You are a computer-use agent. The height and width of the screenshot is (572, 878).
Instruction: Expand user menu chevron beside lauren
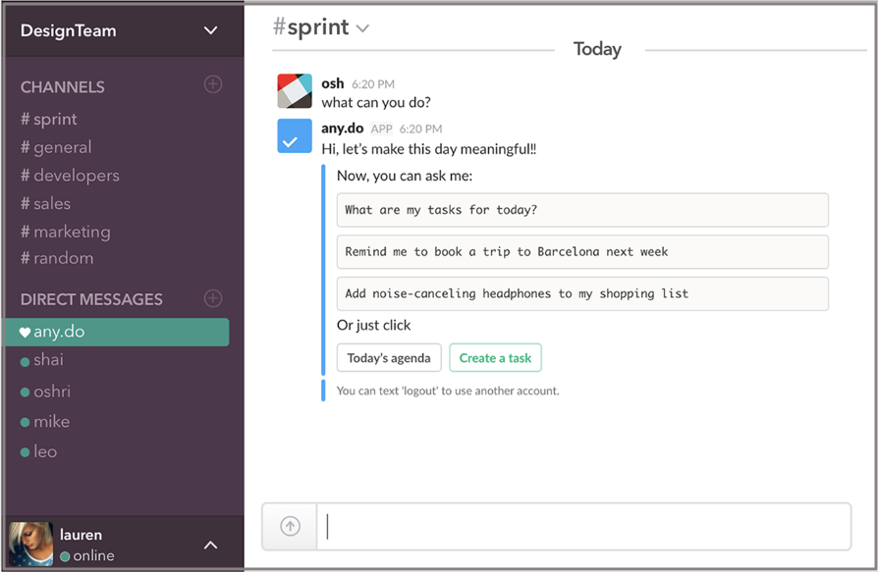click(x=210, y=545)
